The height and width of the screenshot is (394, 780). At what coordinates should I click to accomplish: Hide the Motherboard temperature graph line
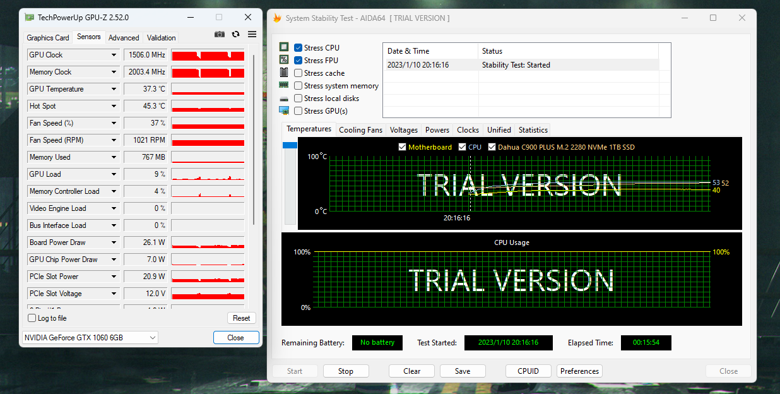point(403,147)
